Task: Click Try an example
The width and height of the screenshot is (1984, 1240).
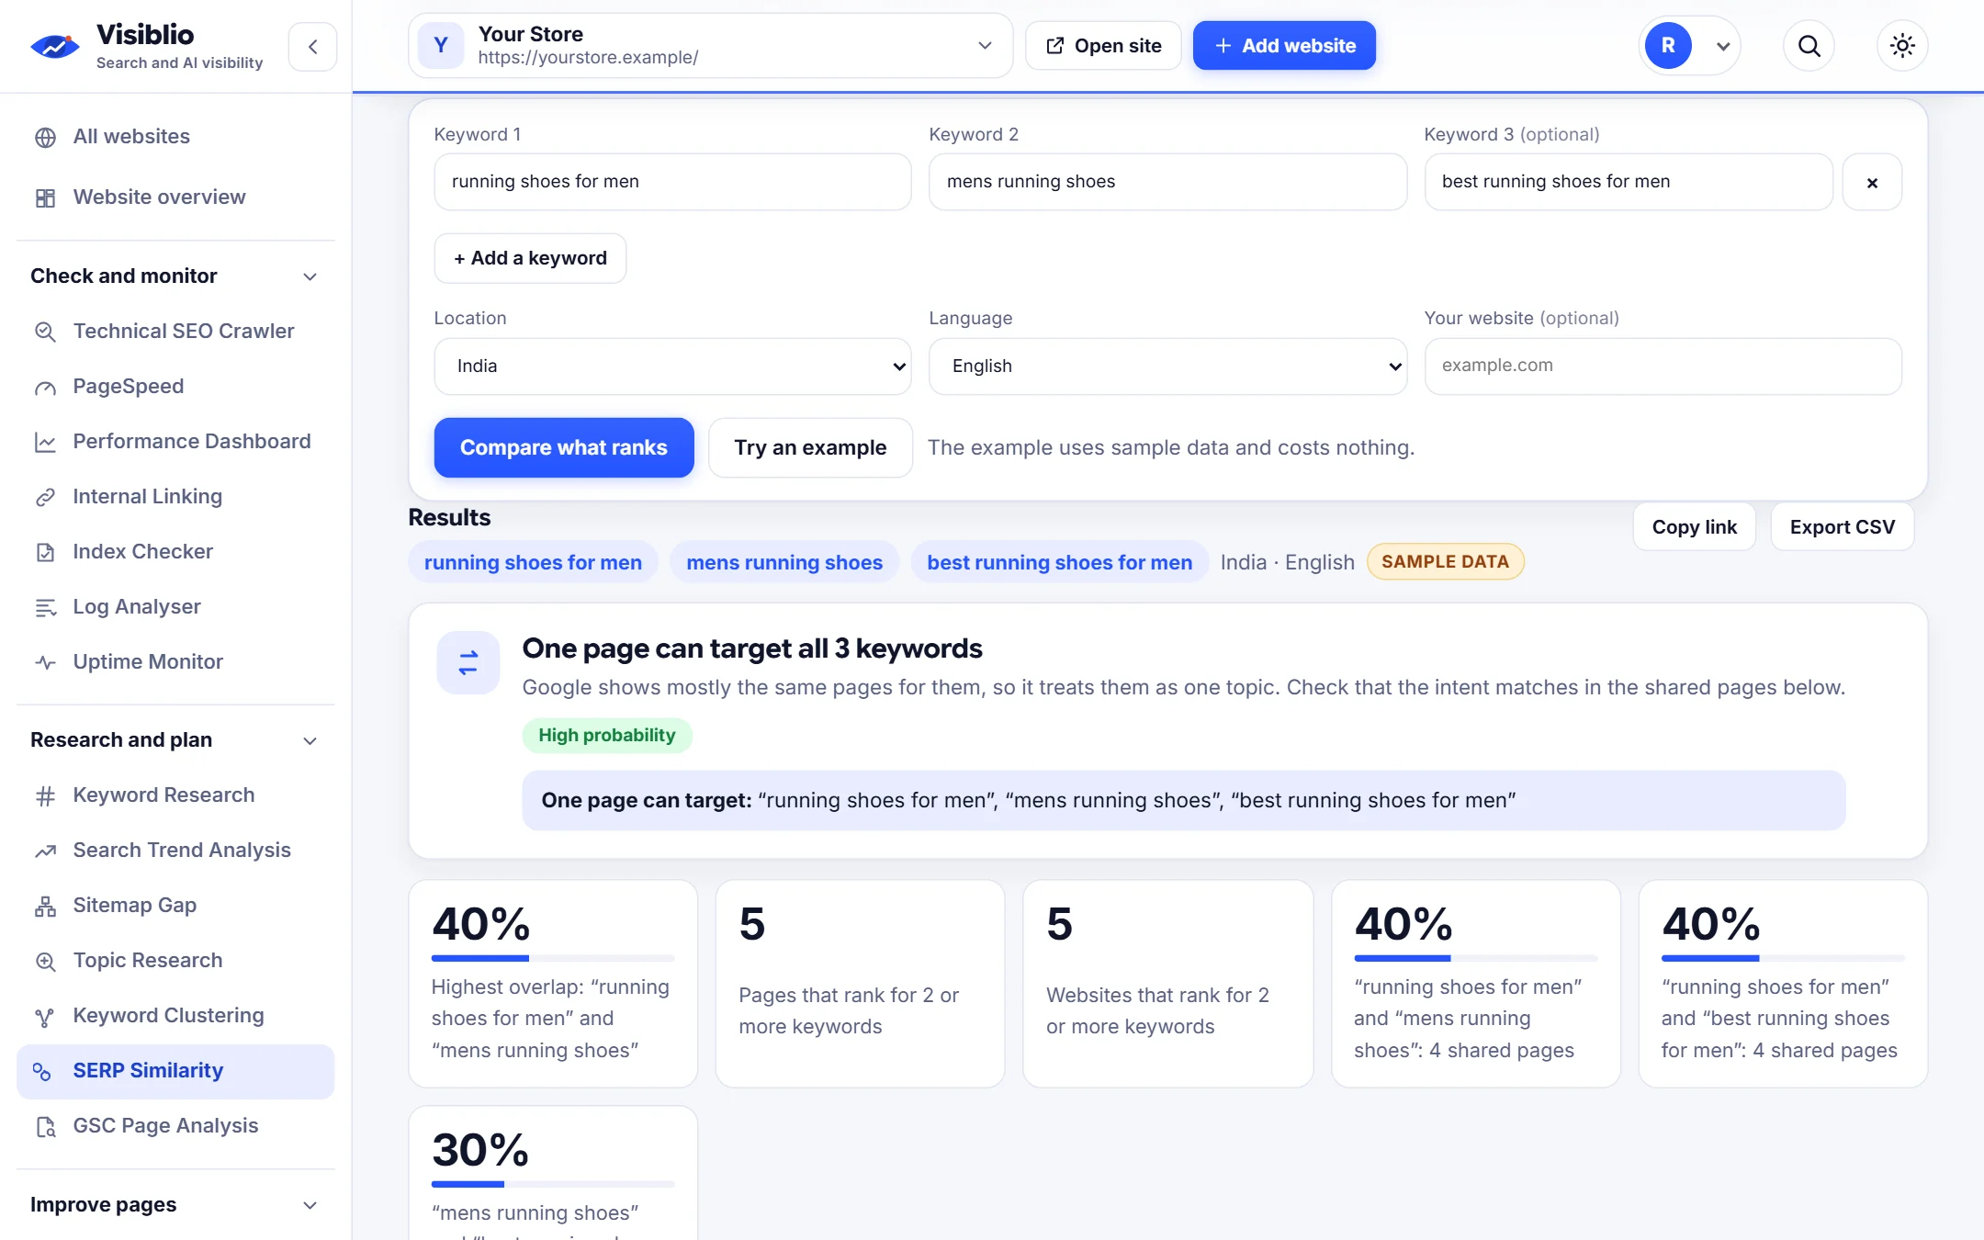Action: pos(810,447)
